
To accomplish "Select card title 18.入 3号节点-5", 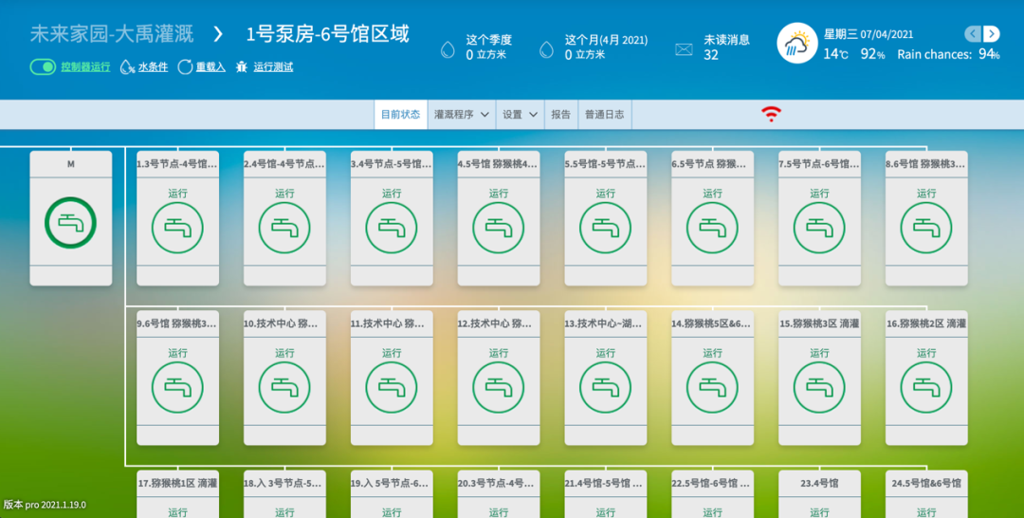I will point(283,484).
